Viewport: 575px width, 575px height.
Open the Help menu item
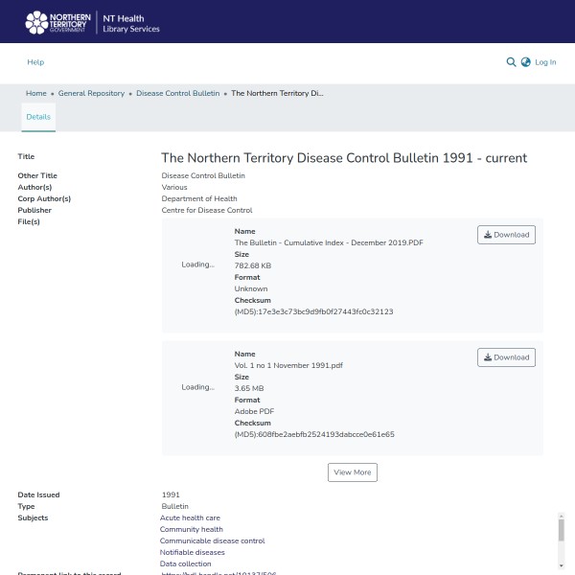(35, 62)
